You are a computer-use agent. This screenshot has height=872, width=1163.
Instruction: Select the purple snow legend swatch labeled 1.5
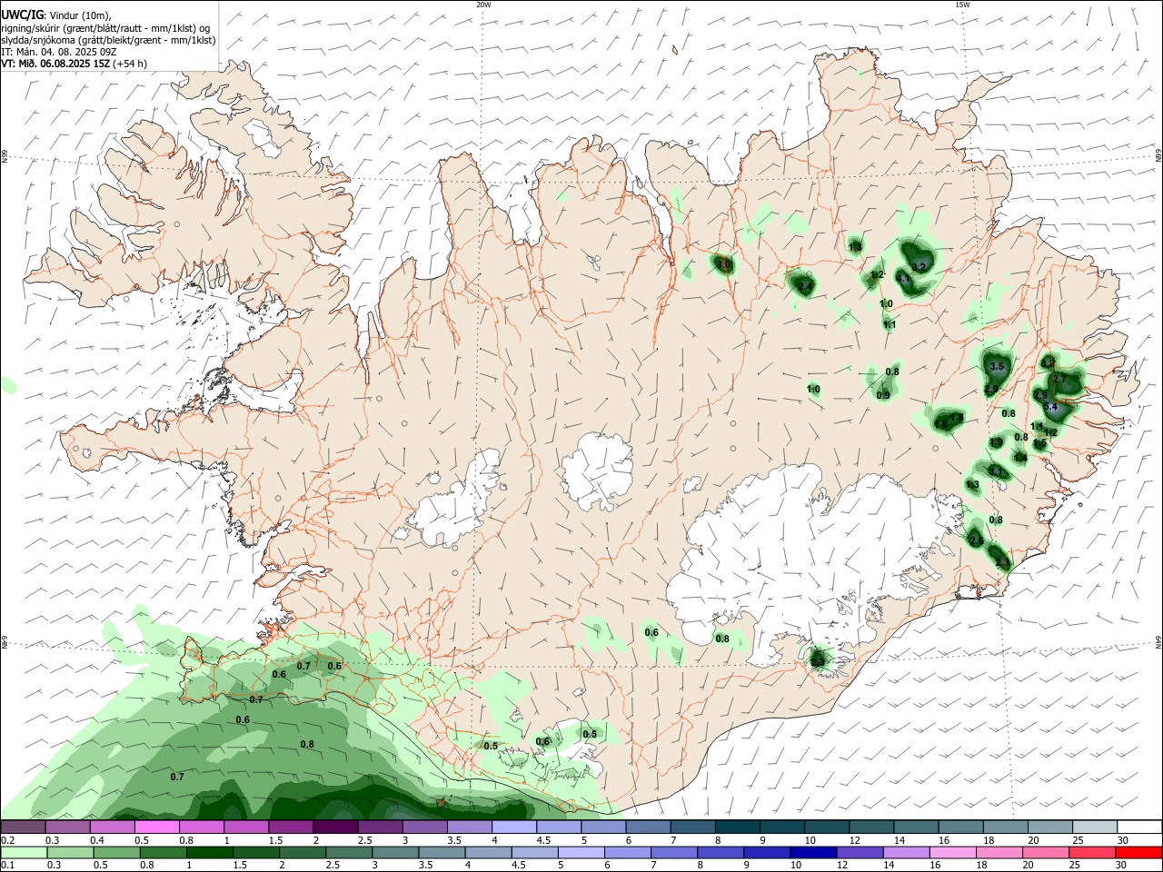(x=291, y=827)
